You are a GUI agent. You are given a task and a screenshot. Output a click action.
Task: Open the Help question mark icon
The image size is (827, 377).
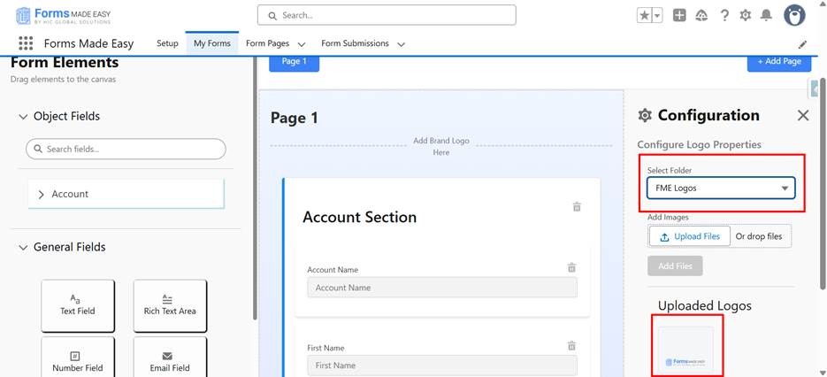[724, 15]
